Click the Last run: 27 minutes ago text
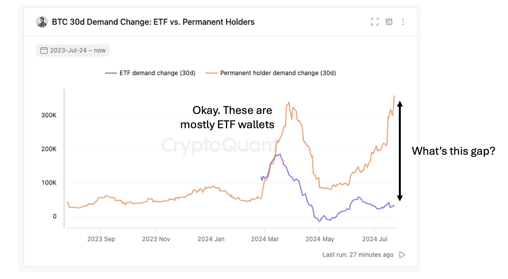This screenshot has width=508, height=279. (357, 255)
